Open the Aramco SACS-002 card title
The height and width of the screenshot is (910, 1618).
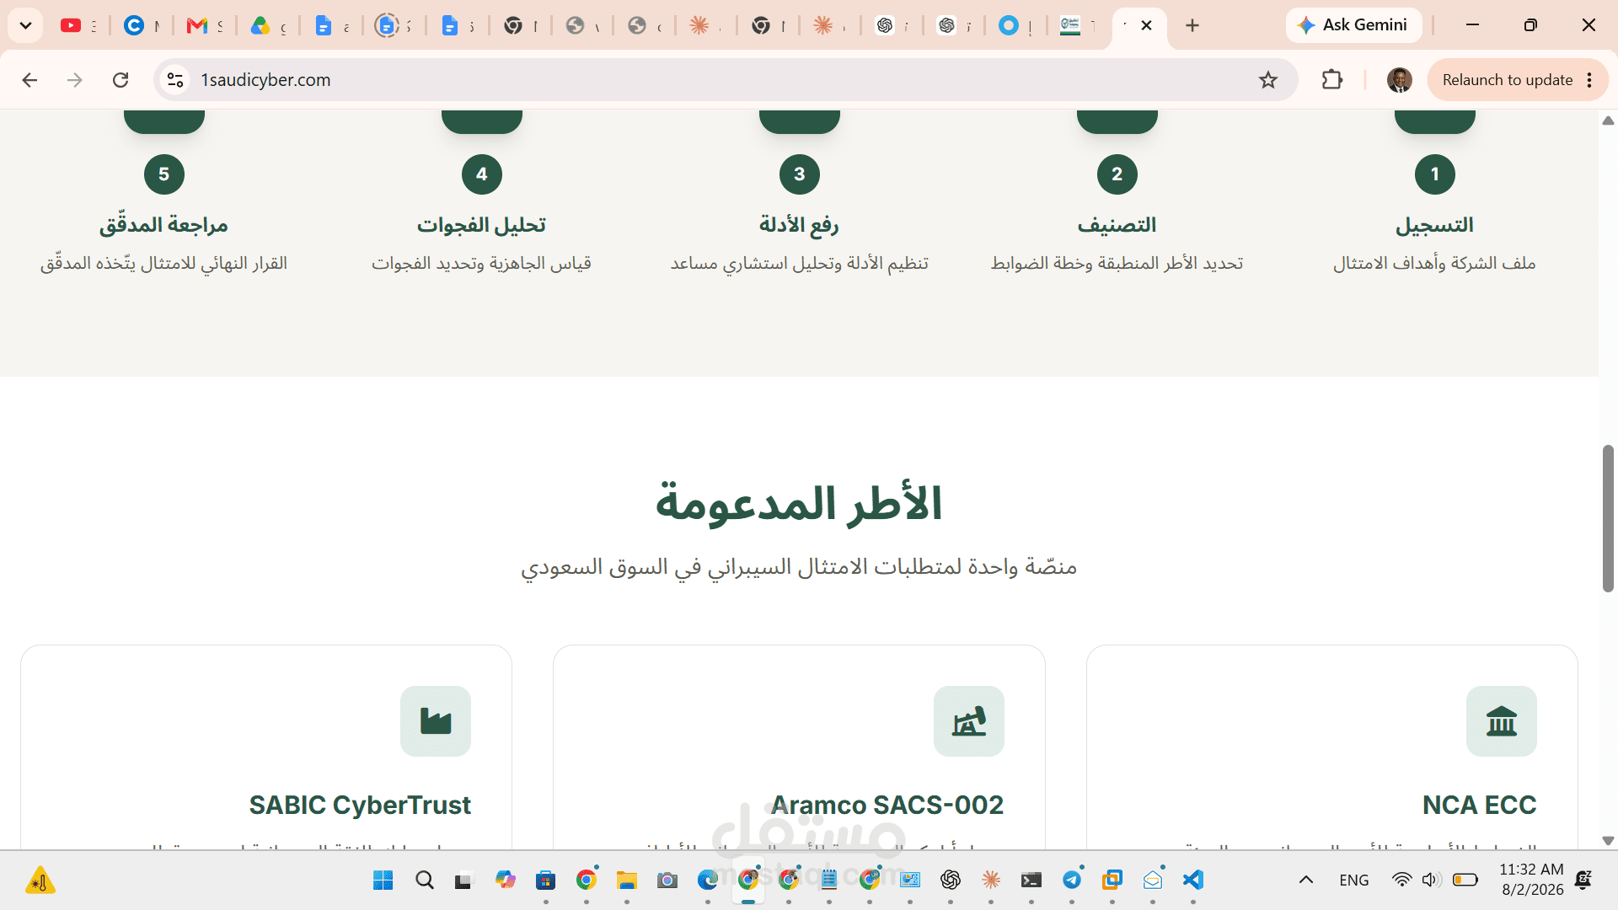coord(887,805)
